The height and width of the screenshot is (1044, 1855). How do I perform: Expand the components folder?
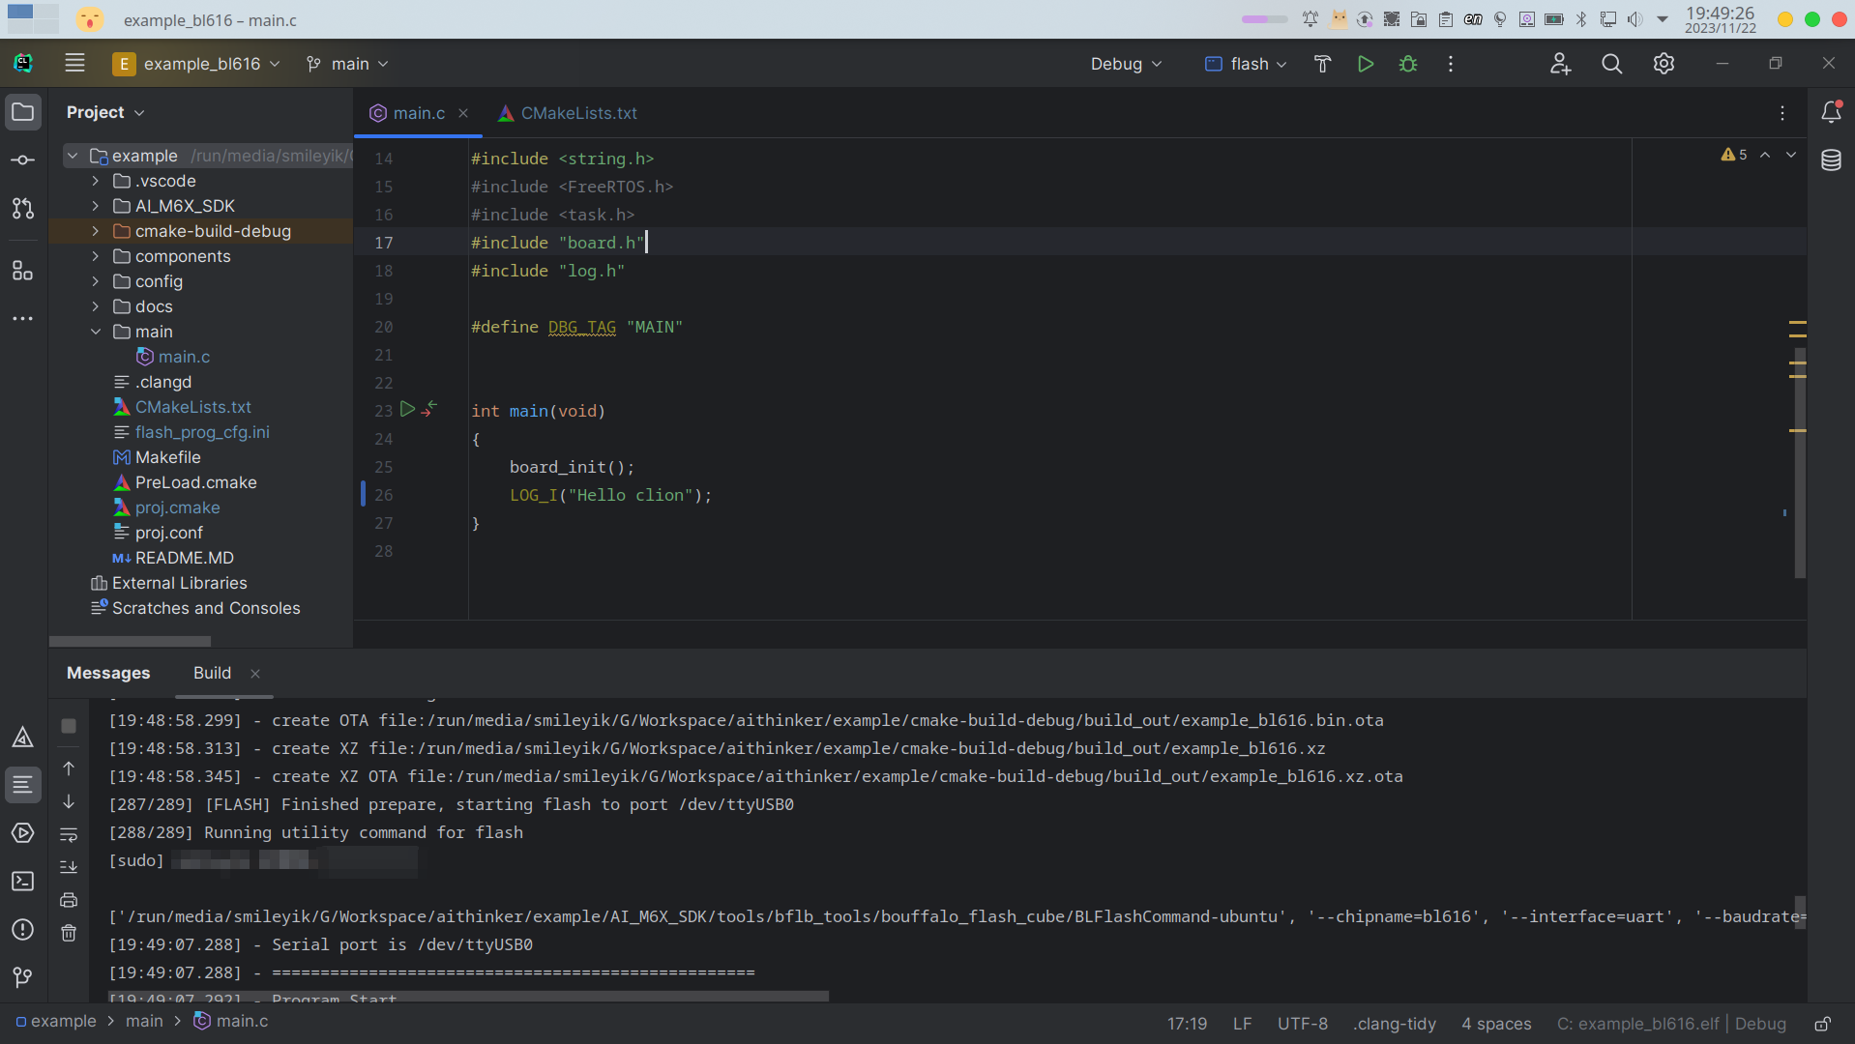coord(95,256)
